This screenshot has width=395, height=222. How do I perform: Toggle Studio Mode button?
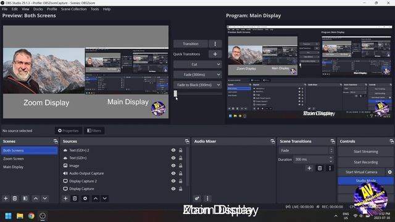tap(365, 181)
